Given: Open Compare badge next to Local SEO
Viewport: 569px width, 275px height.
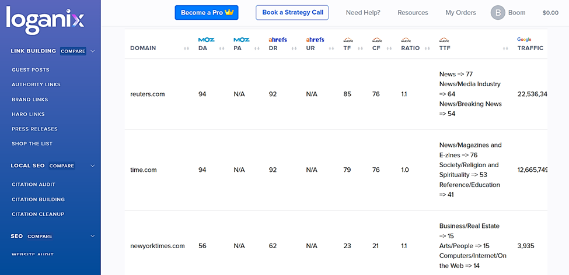Looking at the screenshot, I should [62, 166].
